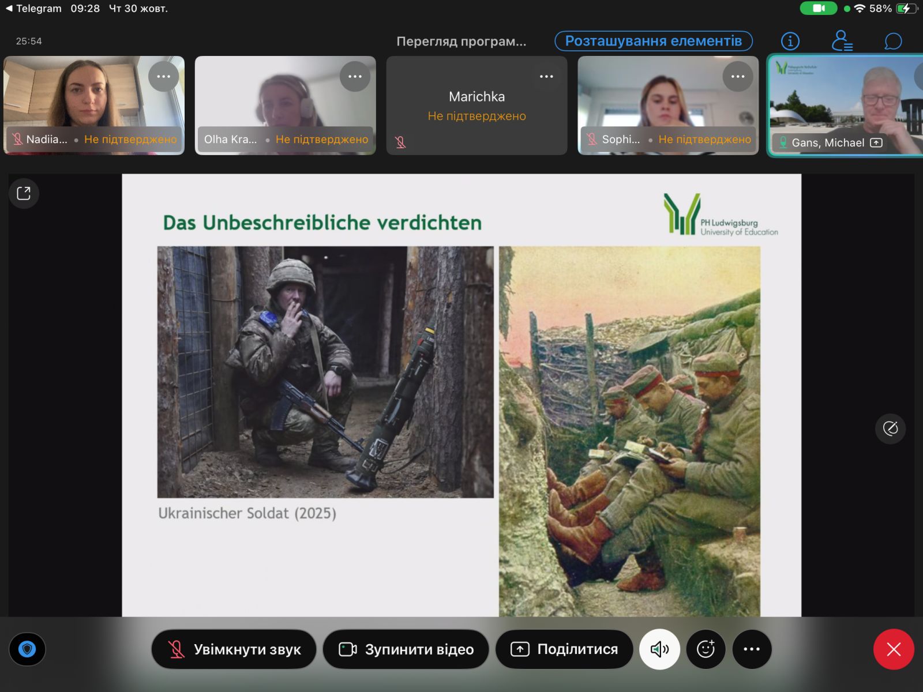Open more options in bottom toolbar
The image size is (923, 692).
coord(752,649)
